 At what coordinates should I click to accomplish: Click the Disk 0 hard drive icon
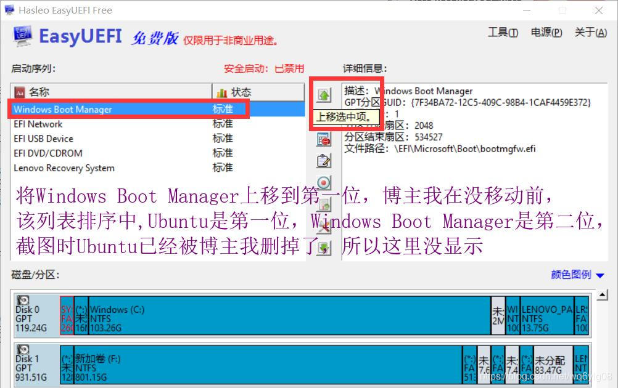coord(23,301)
